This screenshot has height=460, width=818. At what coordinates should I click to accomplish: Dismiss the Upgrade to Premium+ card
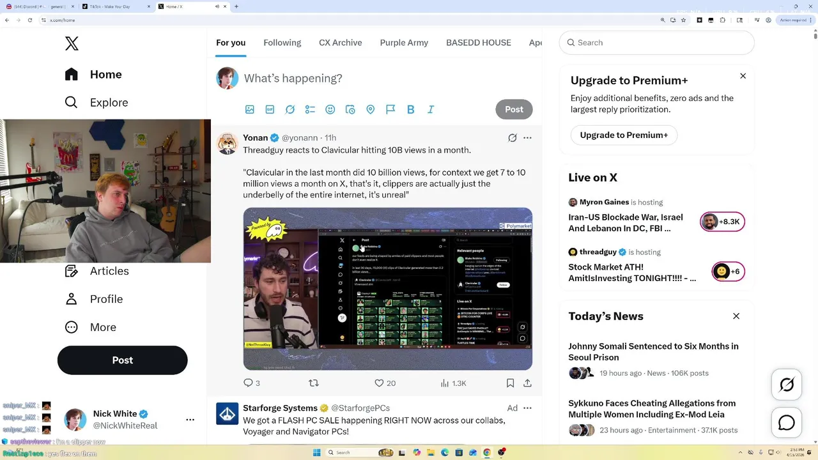pyautogui.click(x=743, y=76)
